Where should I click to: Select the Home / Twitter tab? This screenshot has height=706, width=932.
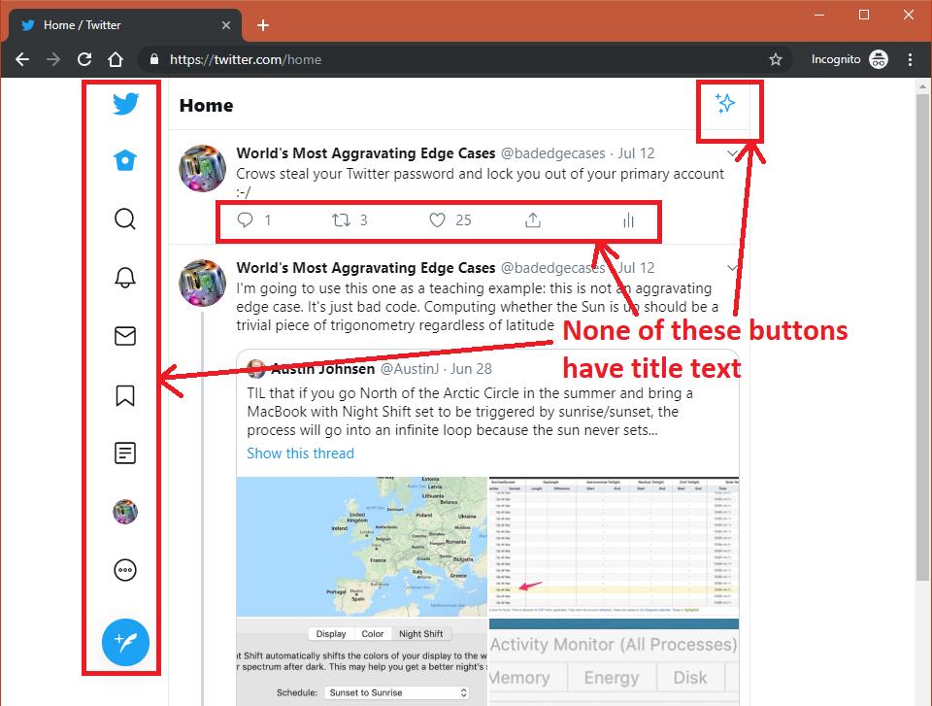(125, 25)
